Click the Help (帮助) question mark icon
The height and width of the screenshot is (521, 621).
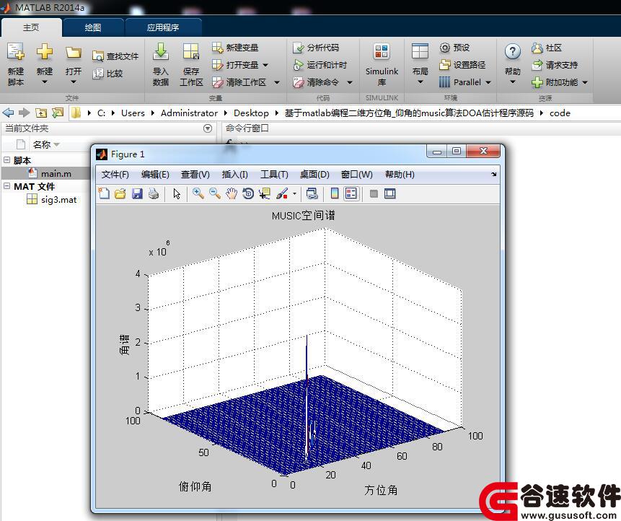coord(513,52)
